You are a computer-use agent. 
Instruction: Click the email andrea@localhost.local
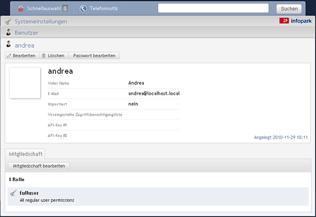[154, 94]
